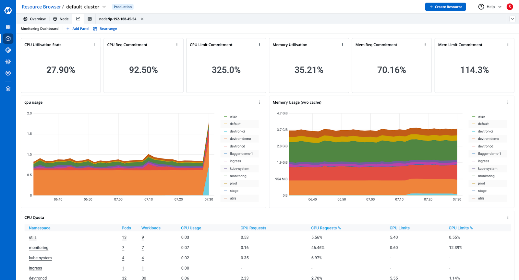The width and height of the screenshot is (519, 280).
Task: Switch to the Node tab
Action: pos(61,19)
